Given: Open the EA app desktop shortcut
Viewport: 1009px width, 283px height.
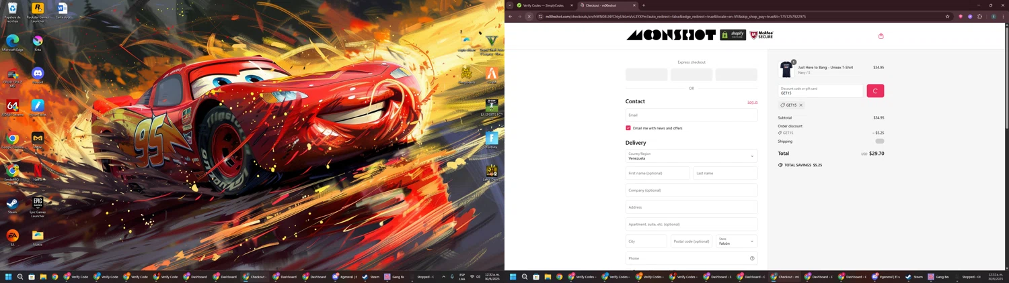Looking at the screenshot, I should coord(12,237).
